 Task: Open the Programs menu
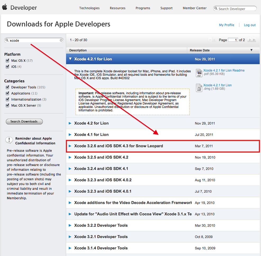point(143,8)
